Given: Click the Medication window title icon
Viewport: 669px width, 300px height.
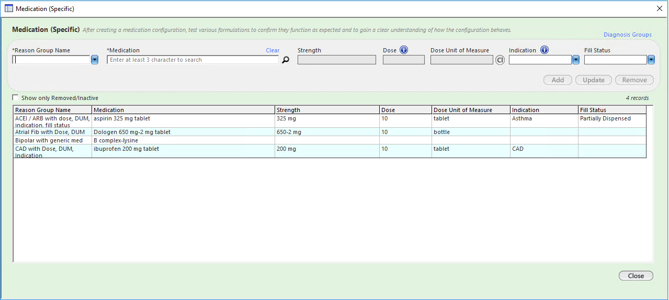Looking at the screenshot, I should (x=9, y=9).
